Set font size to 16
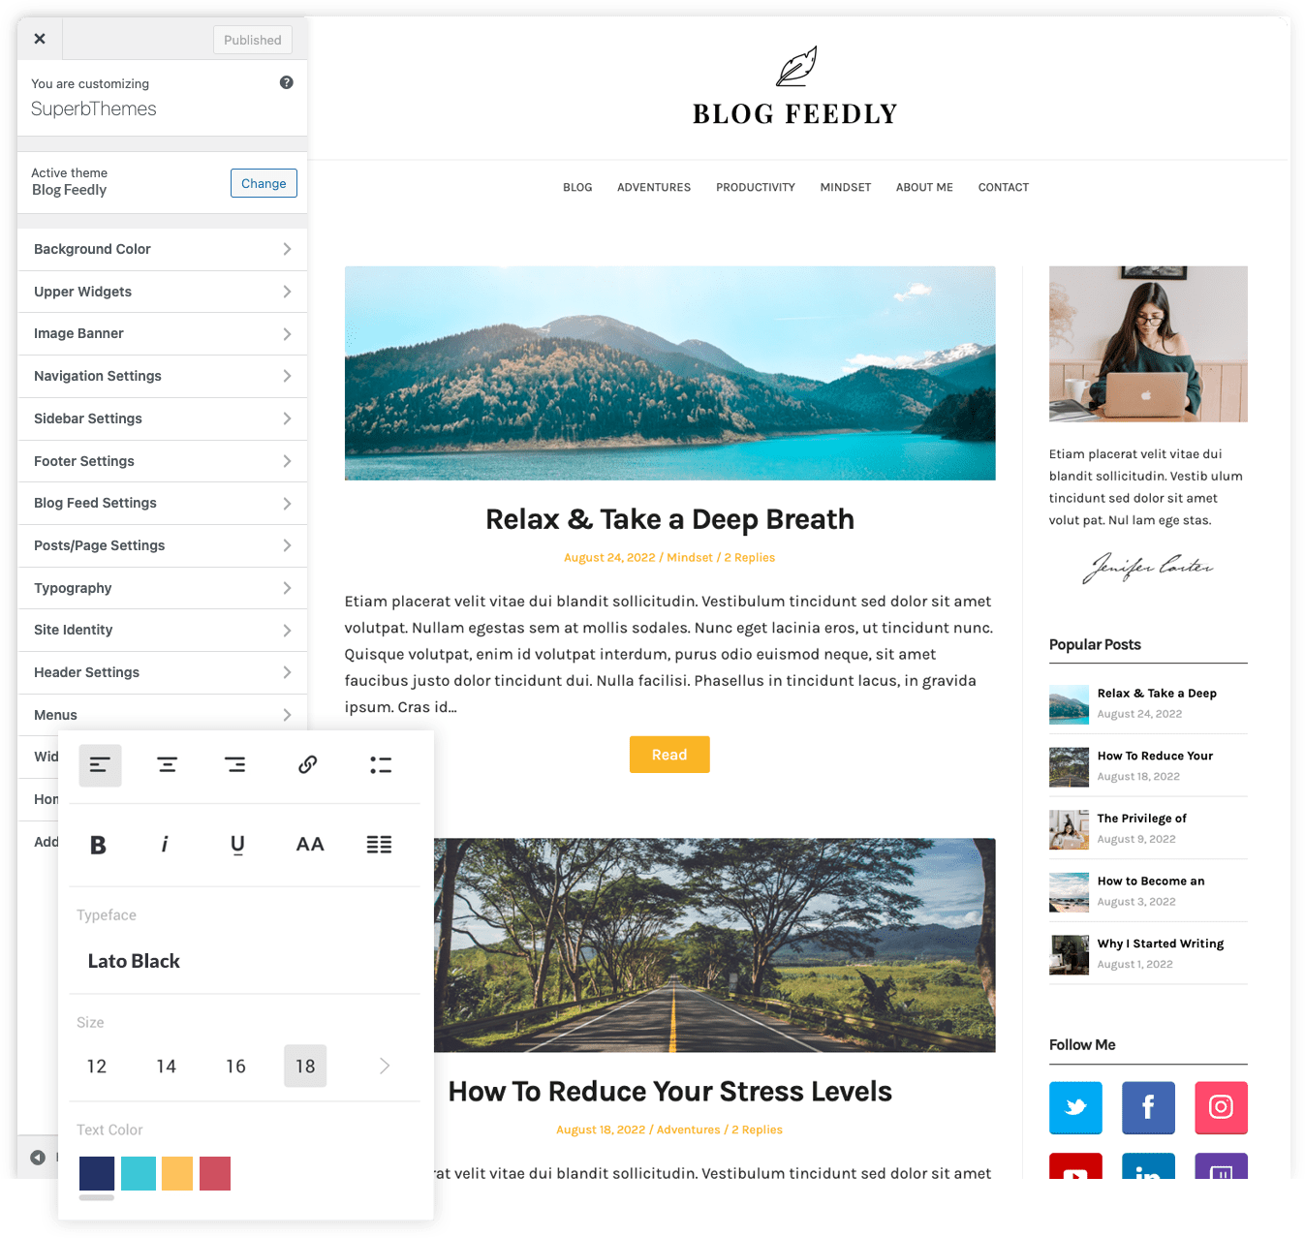The height and width of the screenshot is (1238, 1305). [236, 1066]
